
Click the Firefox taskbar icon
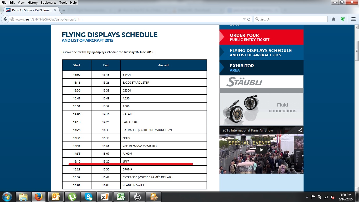tap(39, 197)
